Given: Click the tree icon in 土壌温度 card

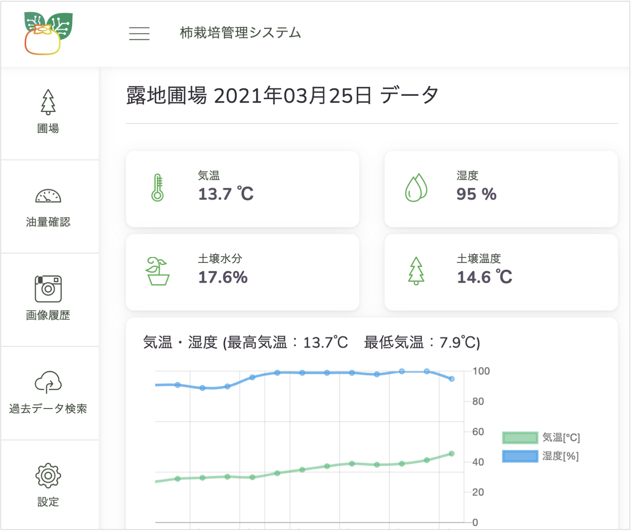Looking at the screenshot, I should click(x=416, y=271).
